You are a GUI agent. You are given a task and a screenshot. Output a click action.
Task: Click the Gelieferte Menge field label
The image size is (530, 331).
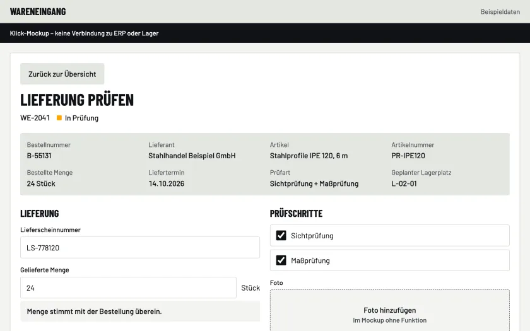45,270
